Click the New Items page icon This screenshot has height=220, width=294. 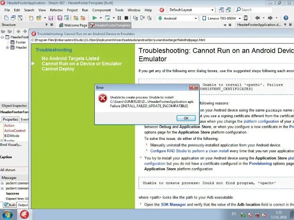[x=6, y=18]
